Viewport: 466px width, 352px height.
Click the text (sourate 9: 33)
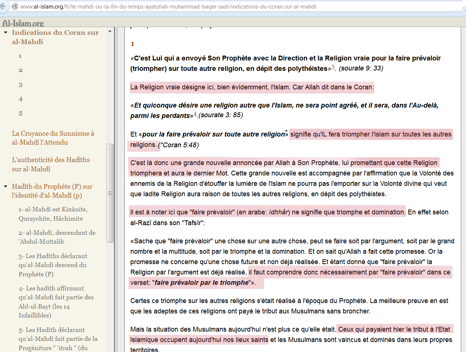coord(361,68)
